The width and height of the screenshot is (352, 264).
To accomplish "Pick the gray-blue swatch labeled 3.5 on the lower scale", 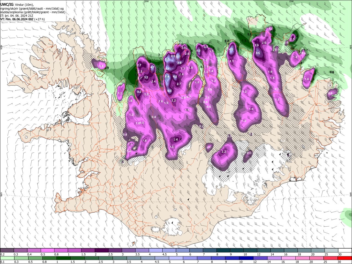I will click(x=134, y=258).
